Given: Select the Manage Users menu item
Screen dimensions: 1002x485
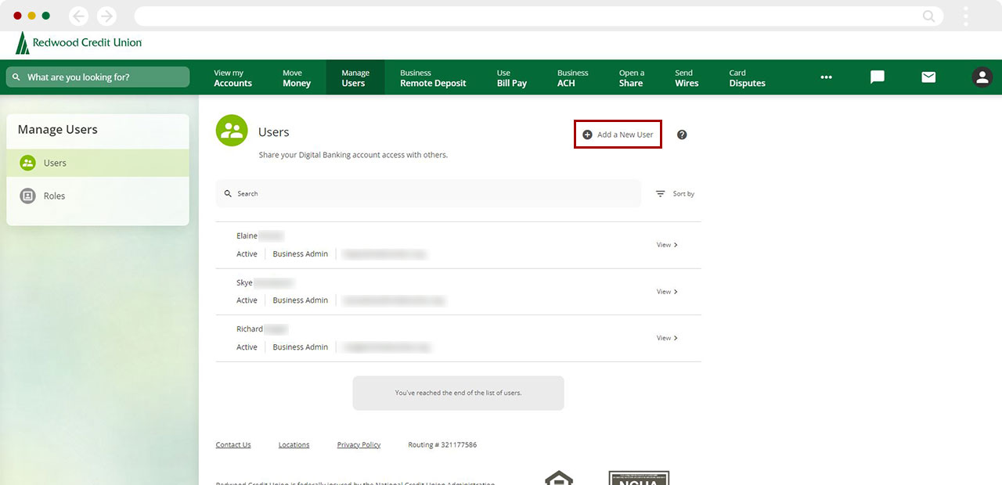Looking at the screenshot, I should coord(355,77).
